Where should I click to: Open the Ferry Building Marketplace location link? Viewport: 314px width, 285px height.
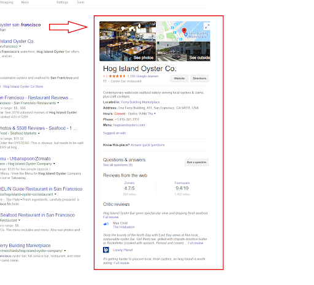coord(140,102)
